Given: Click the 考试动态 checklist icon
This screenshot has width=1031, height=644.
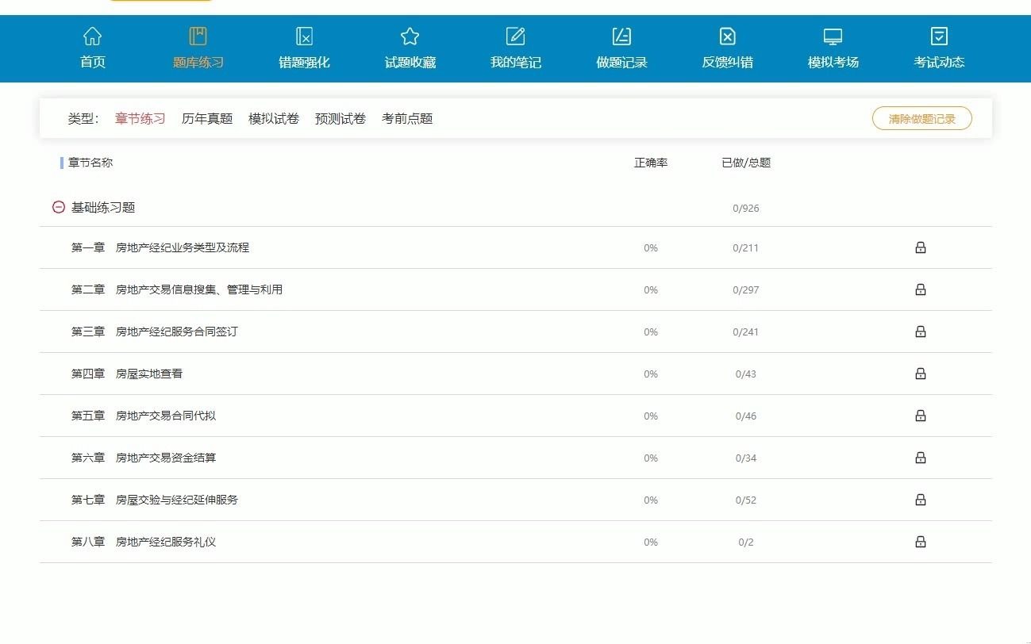Looking at the screenshot, I should (x=939, y=36).
